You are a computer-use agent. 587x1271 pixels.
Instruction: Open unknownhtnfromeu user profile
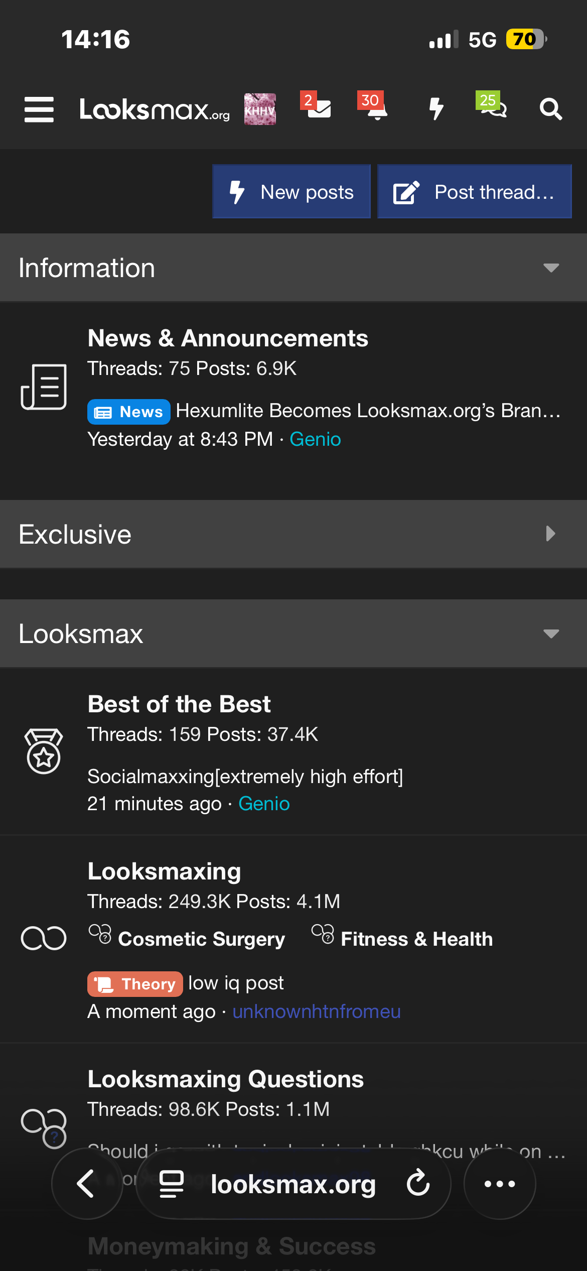coord(317,1011)
